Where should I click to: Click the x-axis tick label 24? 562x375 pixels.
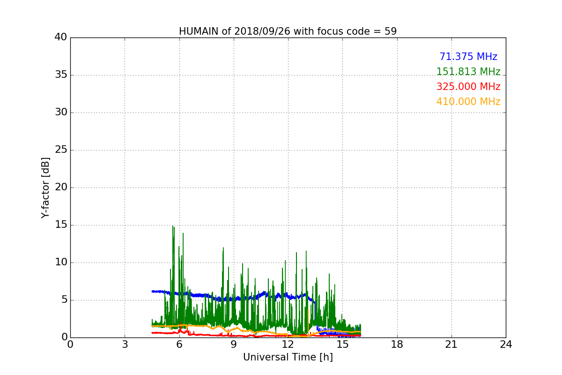(506, 345)
